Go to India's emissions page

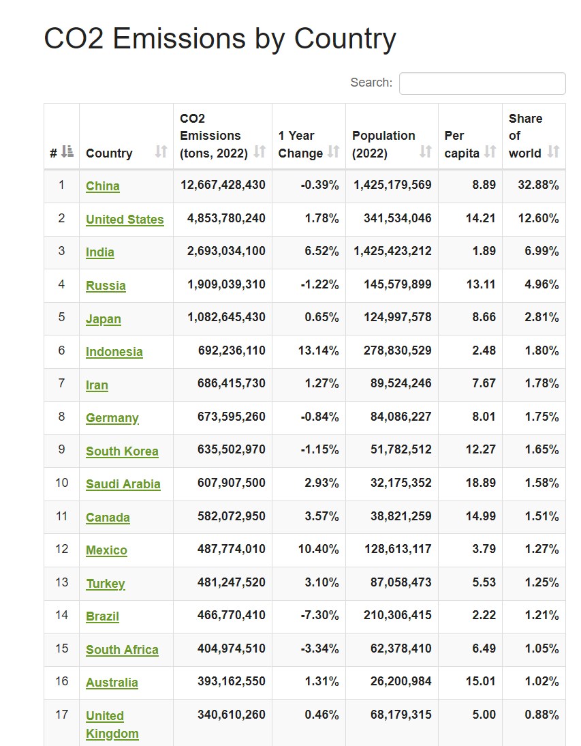coord(100,252)
